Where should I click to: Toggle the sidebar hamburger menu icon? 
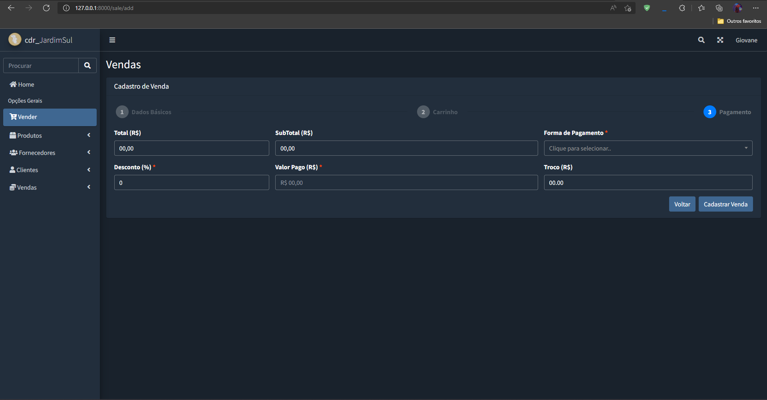click(112, 40)
